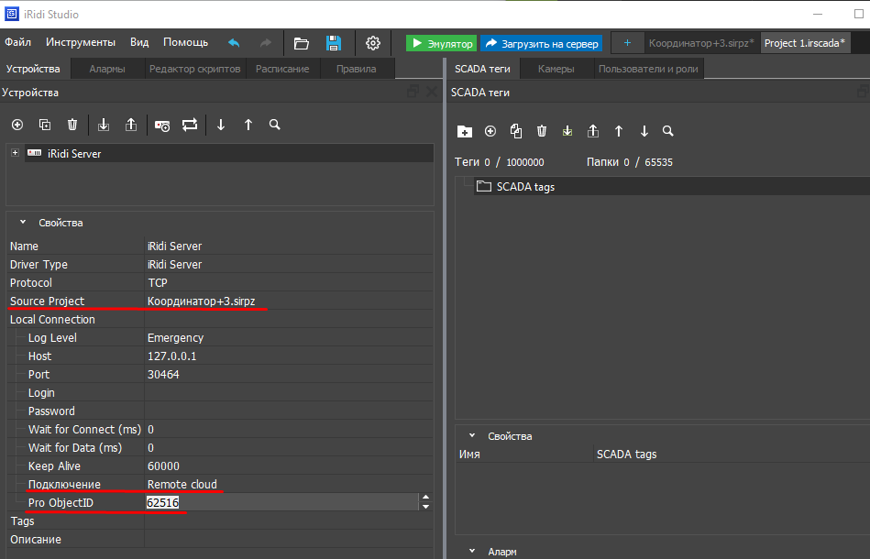870x559 pixels.
Task: Open project using the folder icon
Action: pyautogui.click(x=301, y=43)
